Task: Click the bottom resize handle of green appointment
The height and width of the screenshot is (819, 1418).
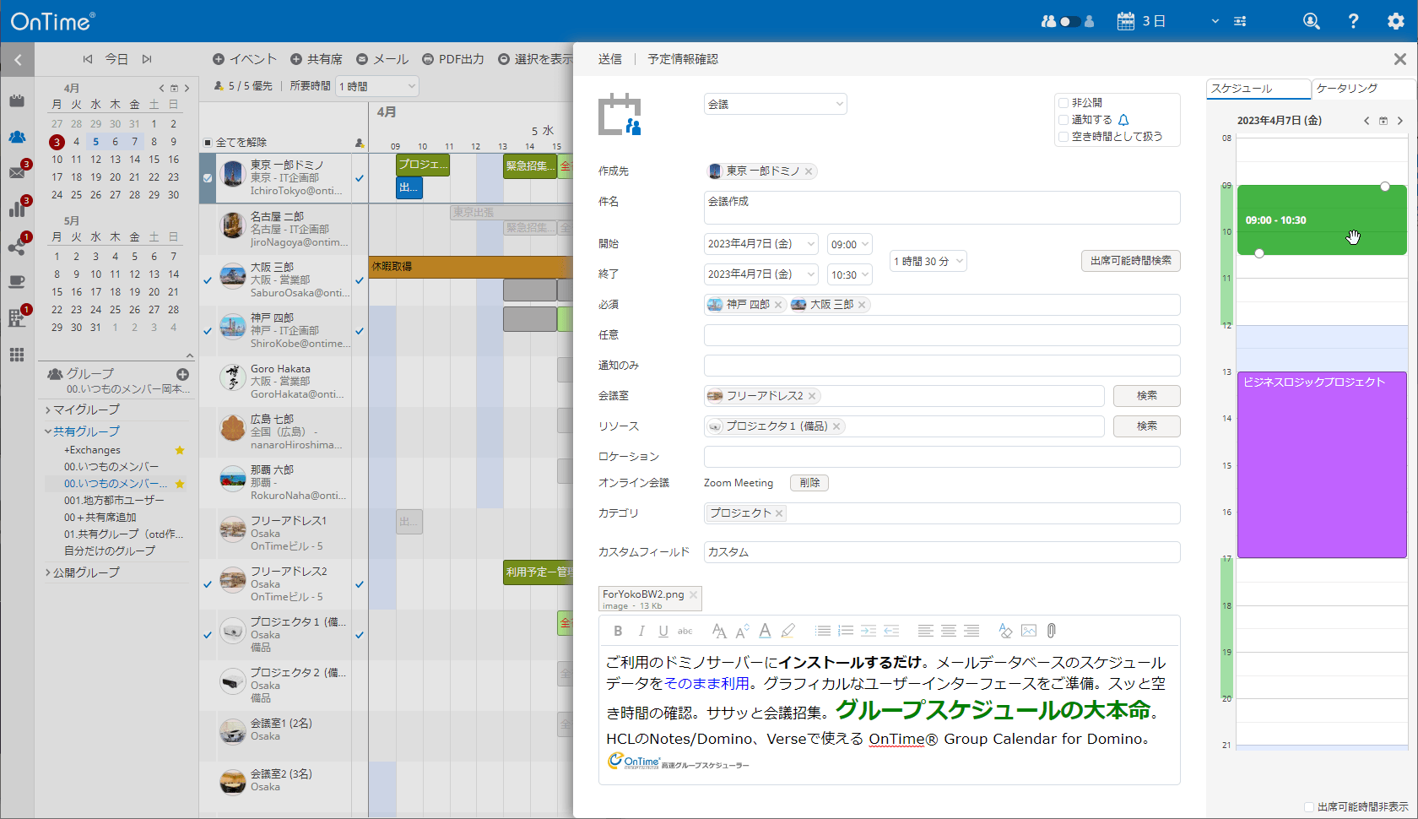Action: pyautogui.click(x=1259, y=253)
